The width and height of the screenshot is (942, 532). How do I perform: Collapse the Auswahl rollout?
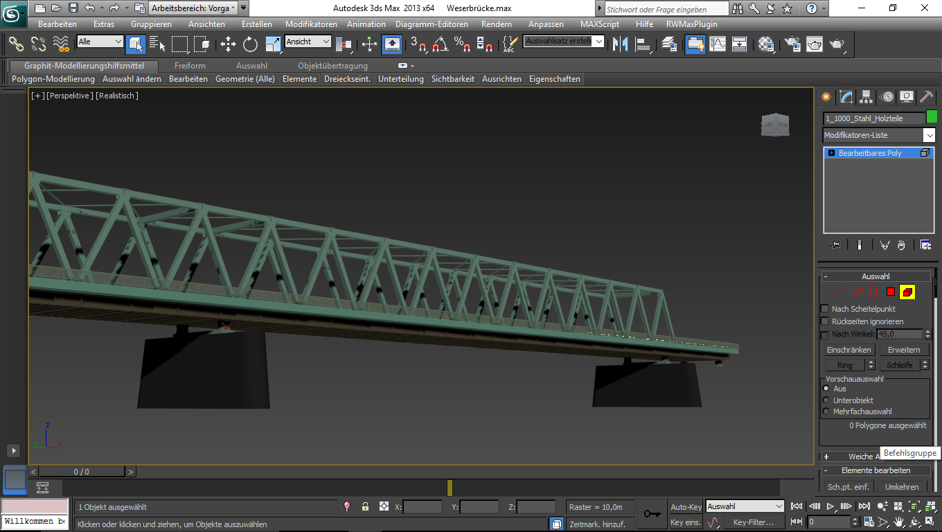[876, 276]
